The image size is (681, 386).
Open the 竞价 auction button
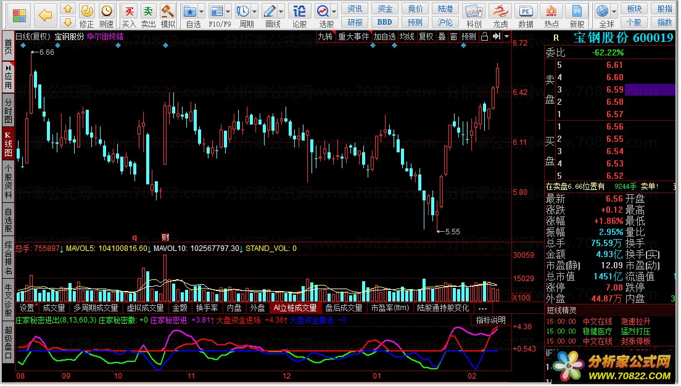(415, 9)
